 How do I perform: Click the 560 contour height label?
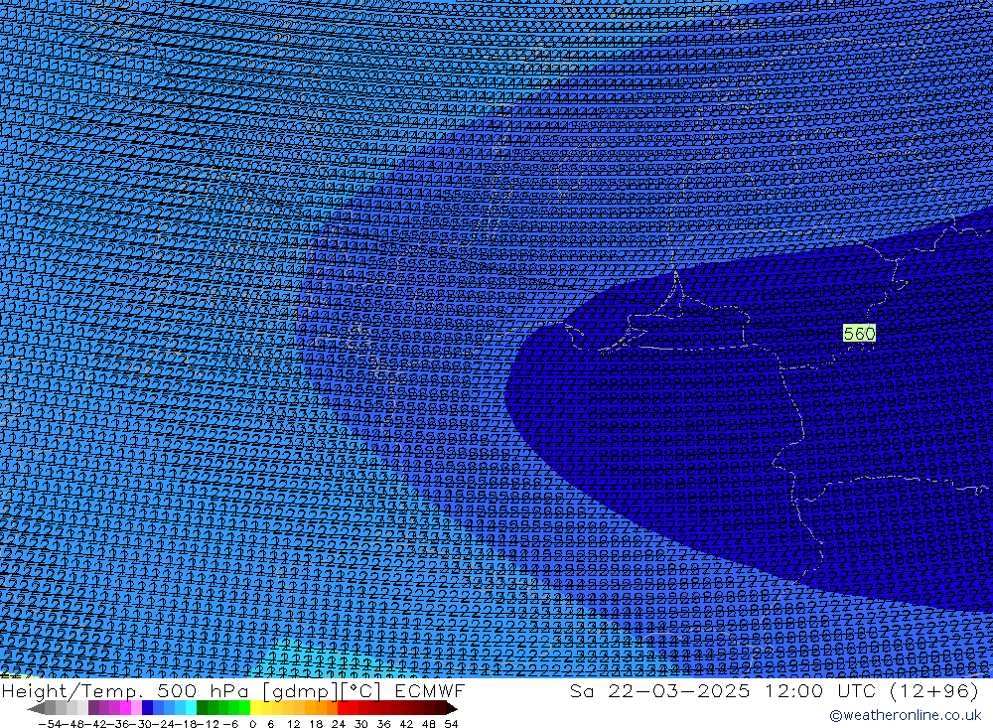click(x=859, y=334)
